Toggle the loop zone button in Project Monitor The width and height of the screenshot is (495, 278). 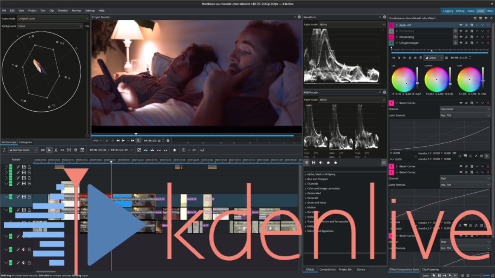tap(138, 140)
